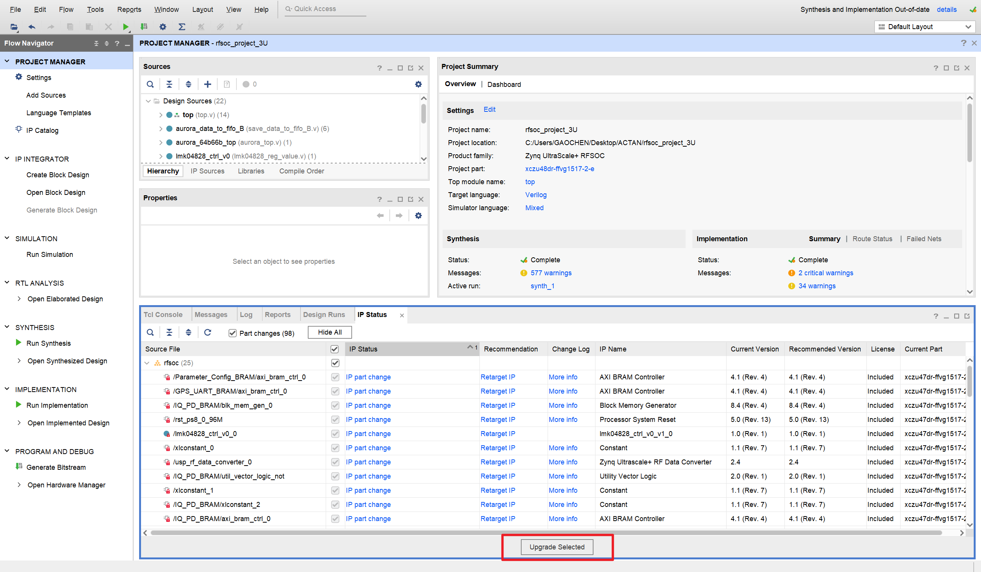Toggle checkbox for /rst_ps8_0_96M row

coord(335,420)
